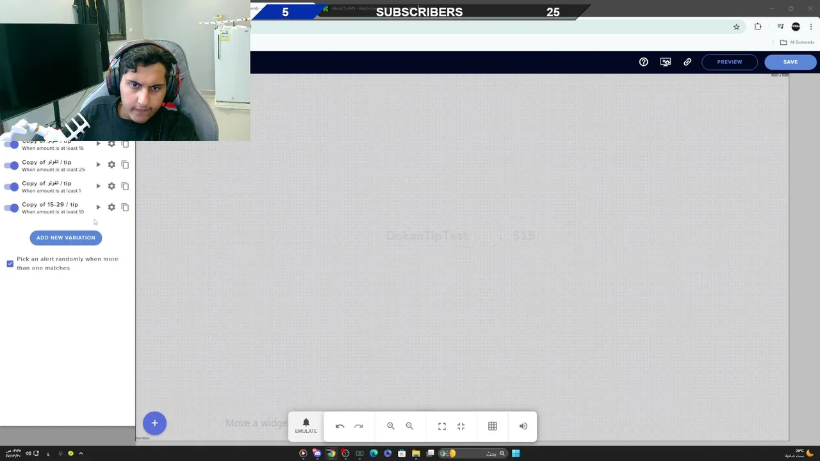This screenshot has height=461, width=820.
Task: Click the shrink canvas collapse icon
Action: (461, 426)
